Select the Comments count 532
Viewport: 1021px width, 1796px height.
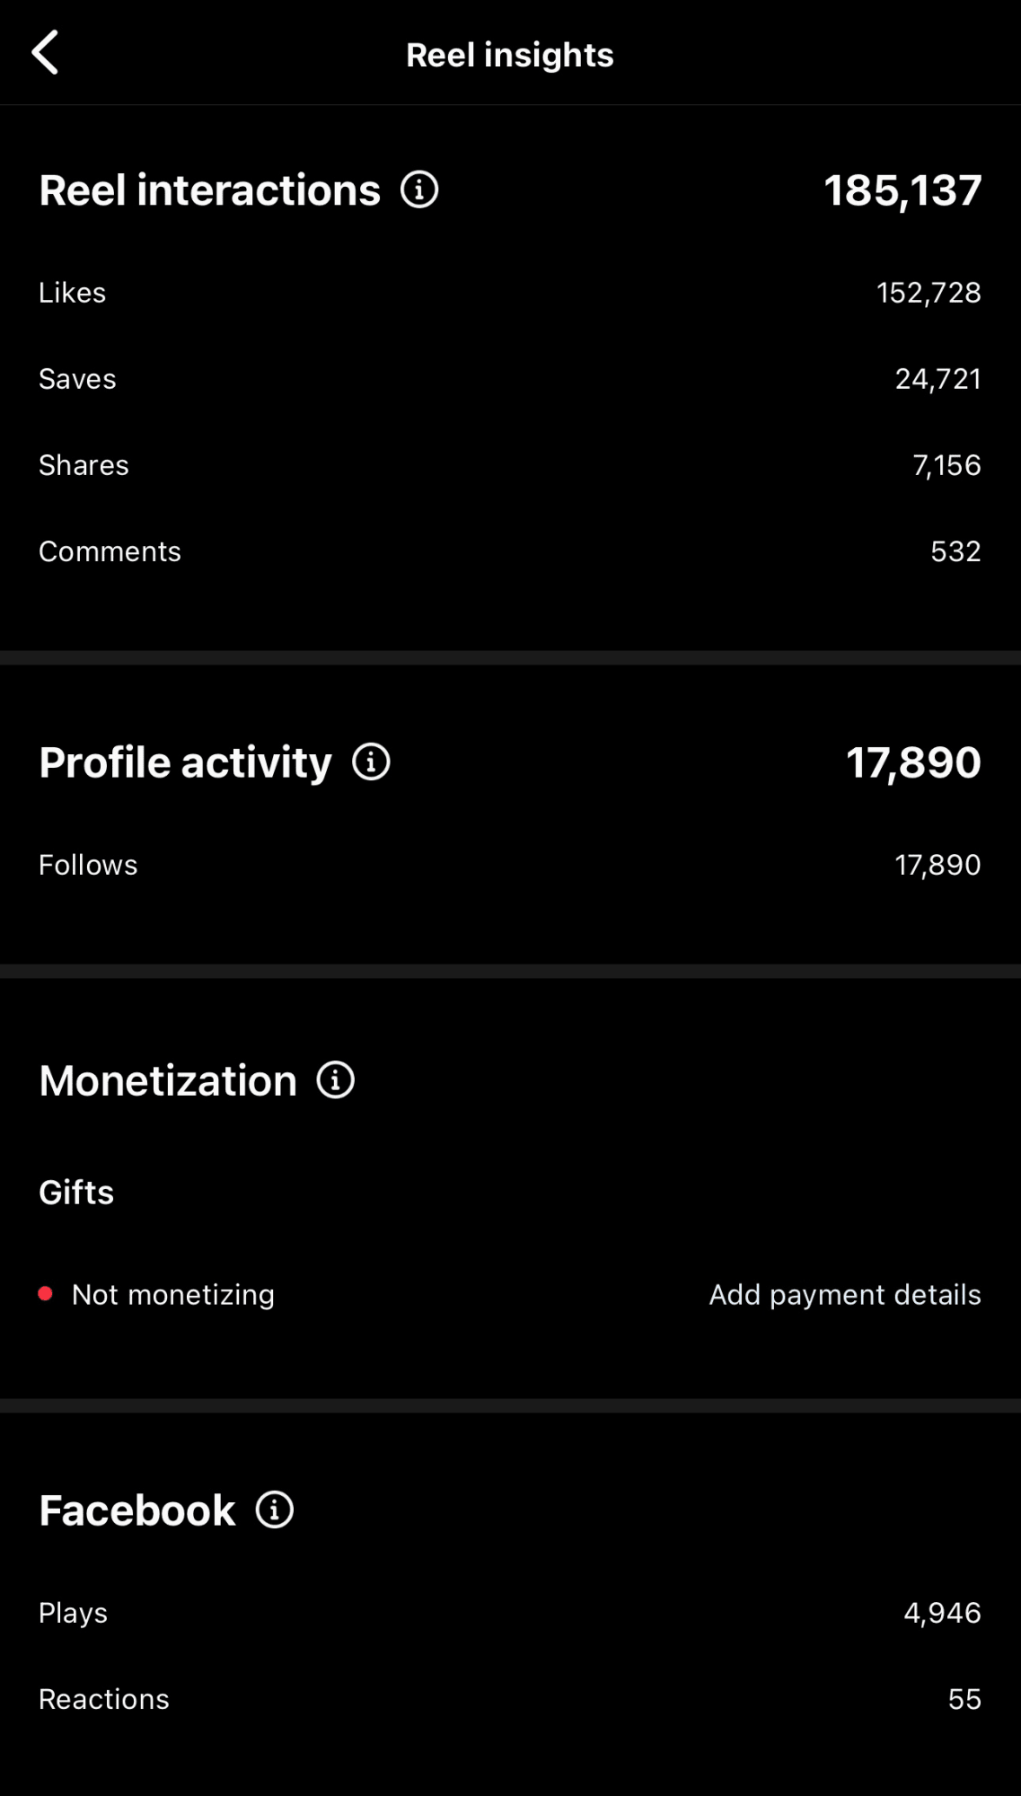(x=955, y=551)
